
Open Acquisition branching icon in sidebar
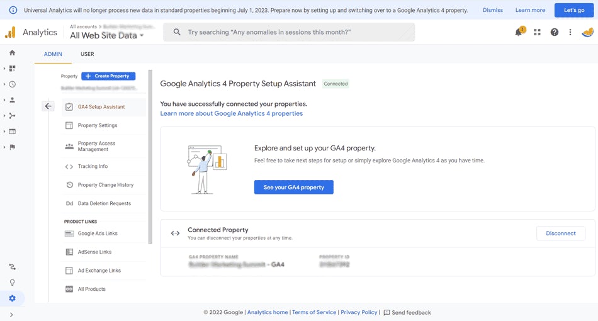point(12,116)
